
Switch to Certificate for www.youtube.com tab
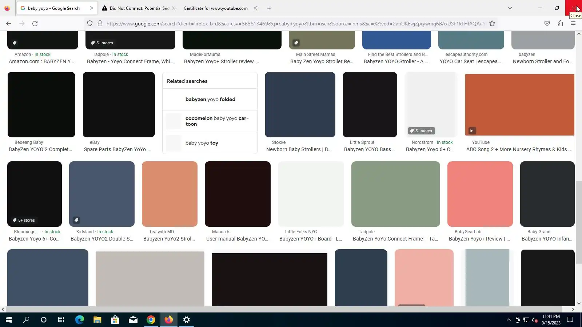[x=220, y=8]
